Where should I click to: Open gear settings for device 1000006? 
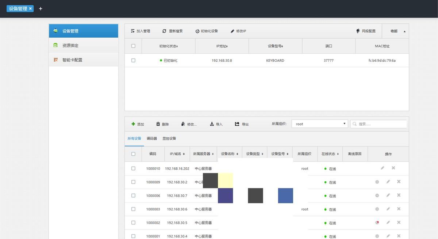[377, 196]
